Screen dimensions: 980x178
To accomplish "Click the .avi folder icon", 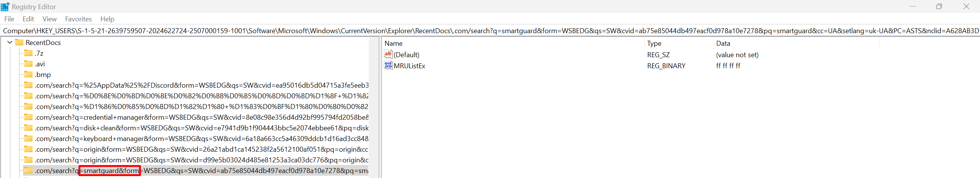I will point(28,64).
